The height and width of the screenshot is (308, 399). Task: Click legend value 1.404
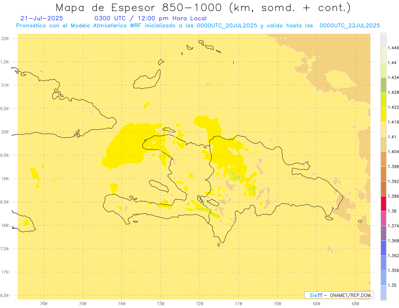[393, 152]
